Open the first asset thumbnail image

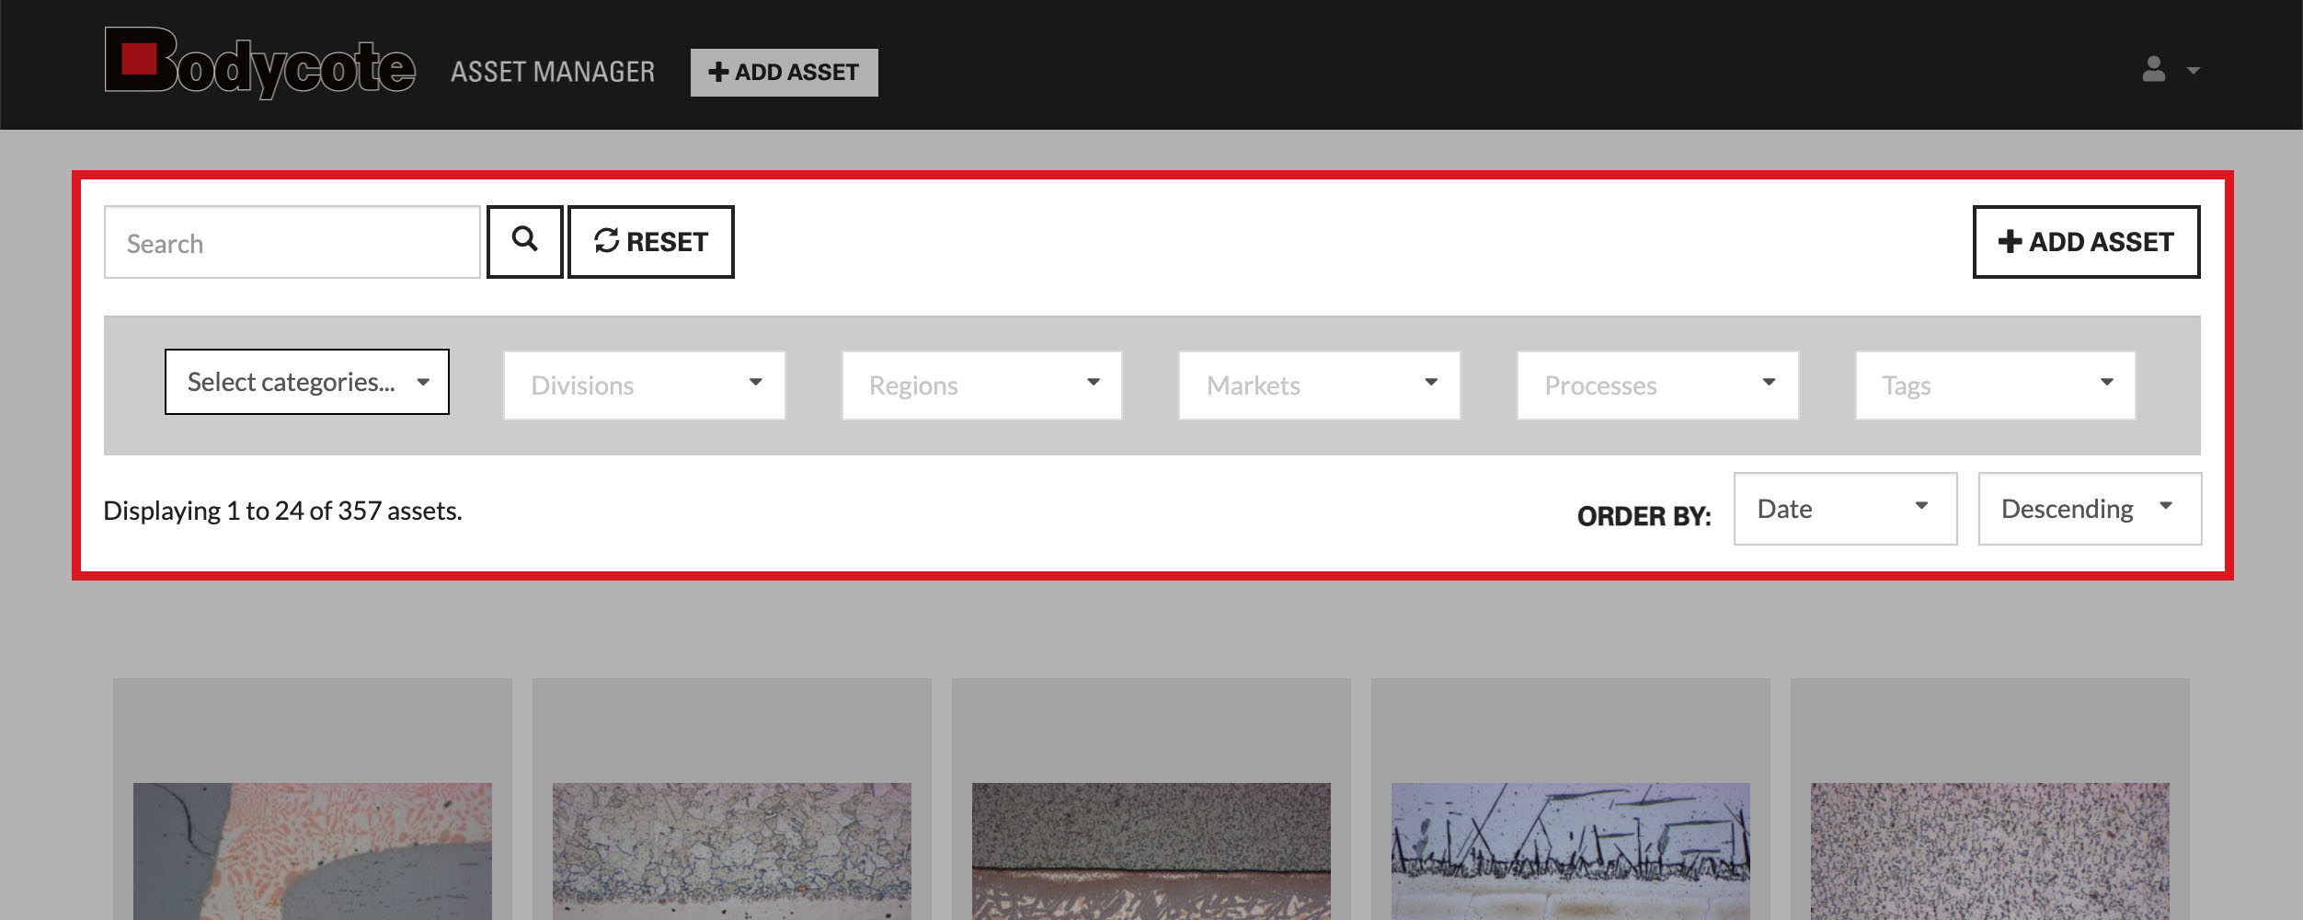(x=313, y=851)
